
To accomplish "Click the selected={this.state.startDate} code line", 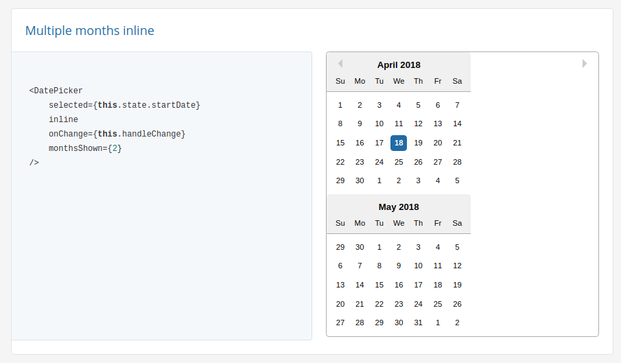I will [124, 105].
